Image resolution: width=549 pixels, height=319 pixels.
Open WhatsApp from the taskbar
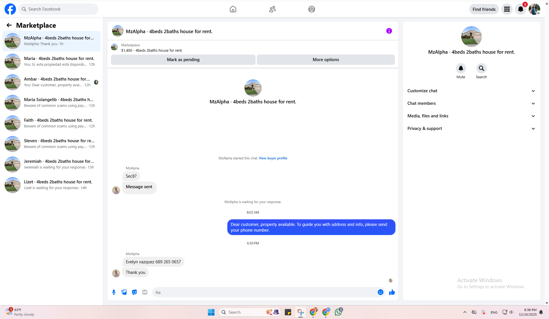click(x=339, y=312)
